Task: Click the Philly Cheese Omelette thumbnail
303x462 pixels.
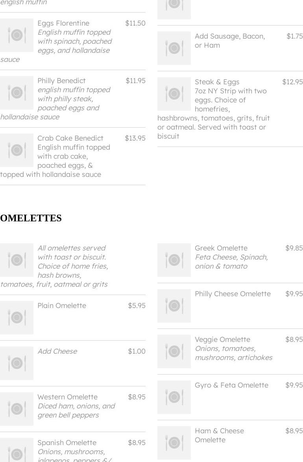Action: click(174, 306)
